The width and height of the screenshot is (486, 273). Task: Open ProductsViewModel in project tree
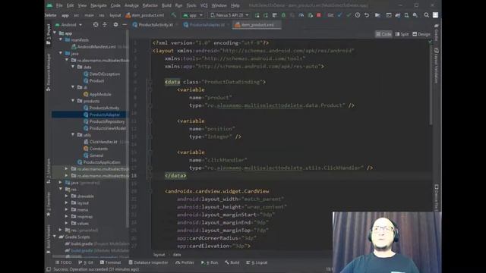coord(107,128)
